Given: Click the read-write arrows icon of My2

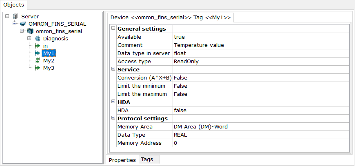Looking at the screenshot, I should [38, 61].
